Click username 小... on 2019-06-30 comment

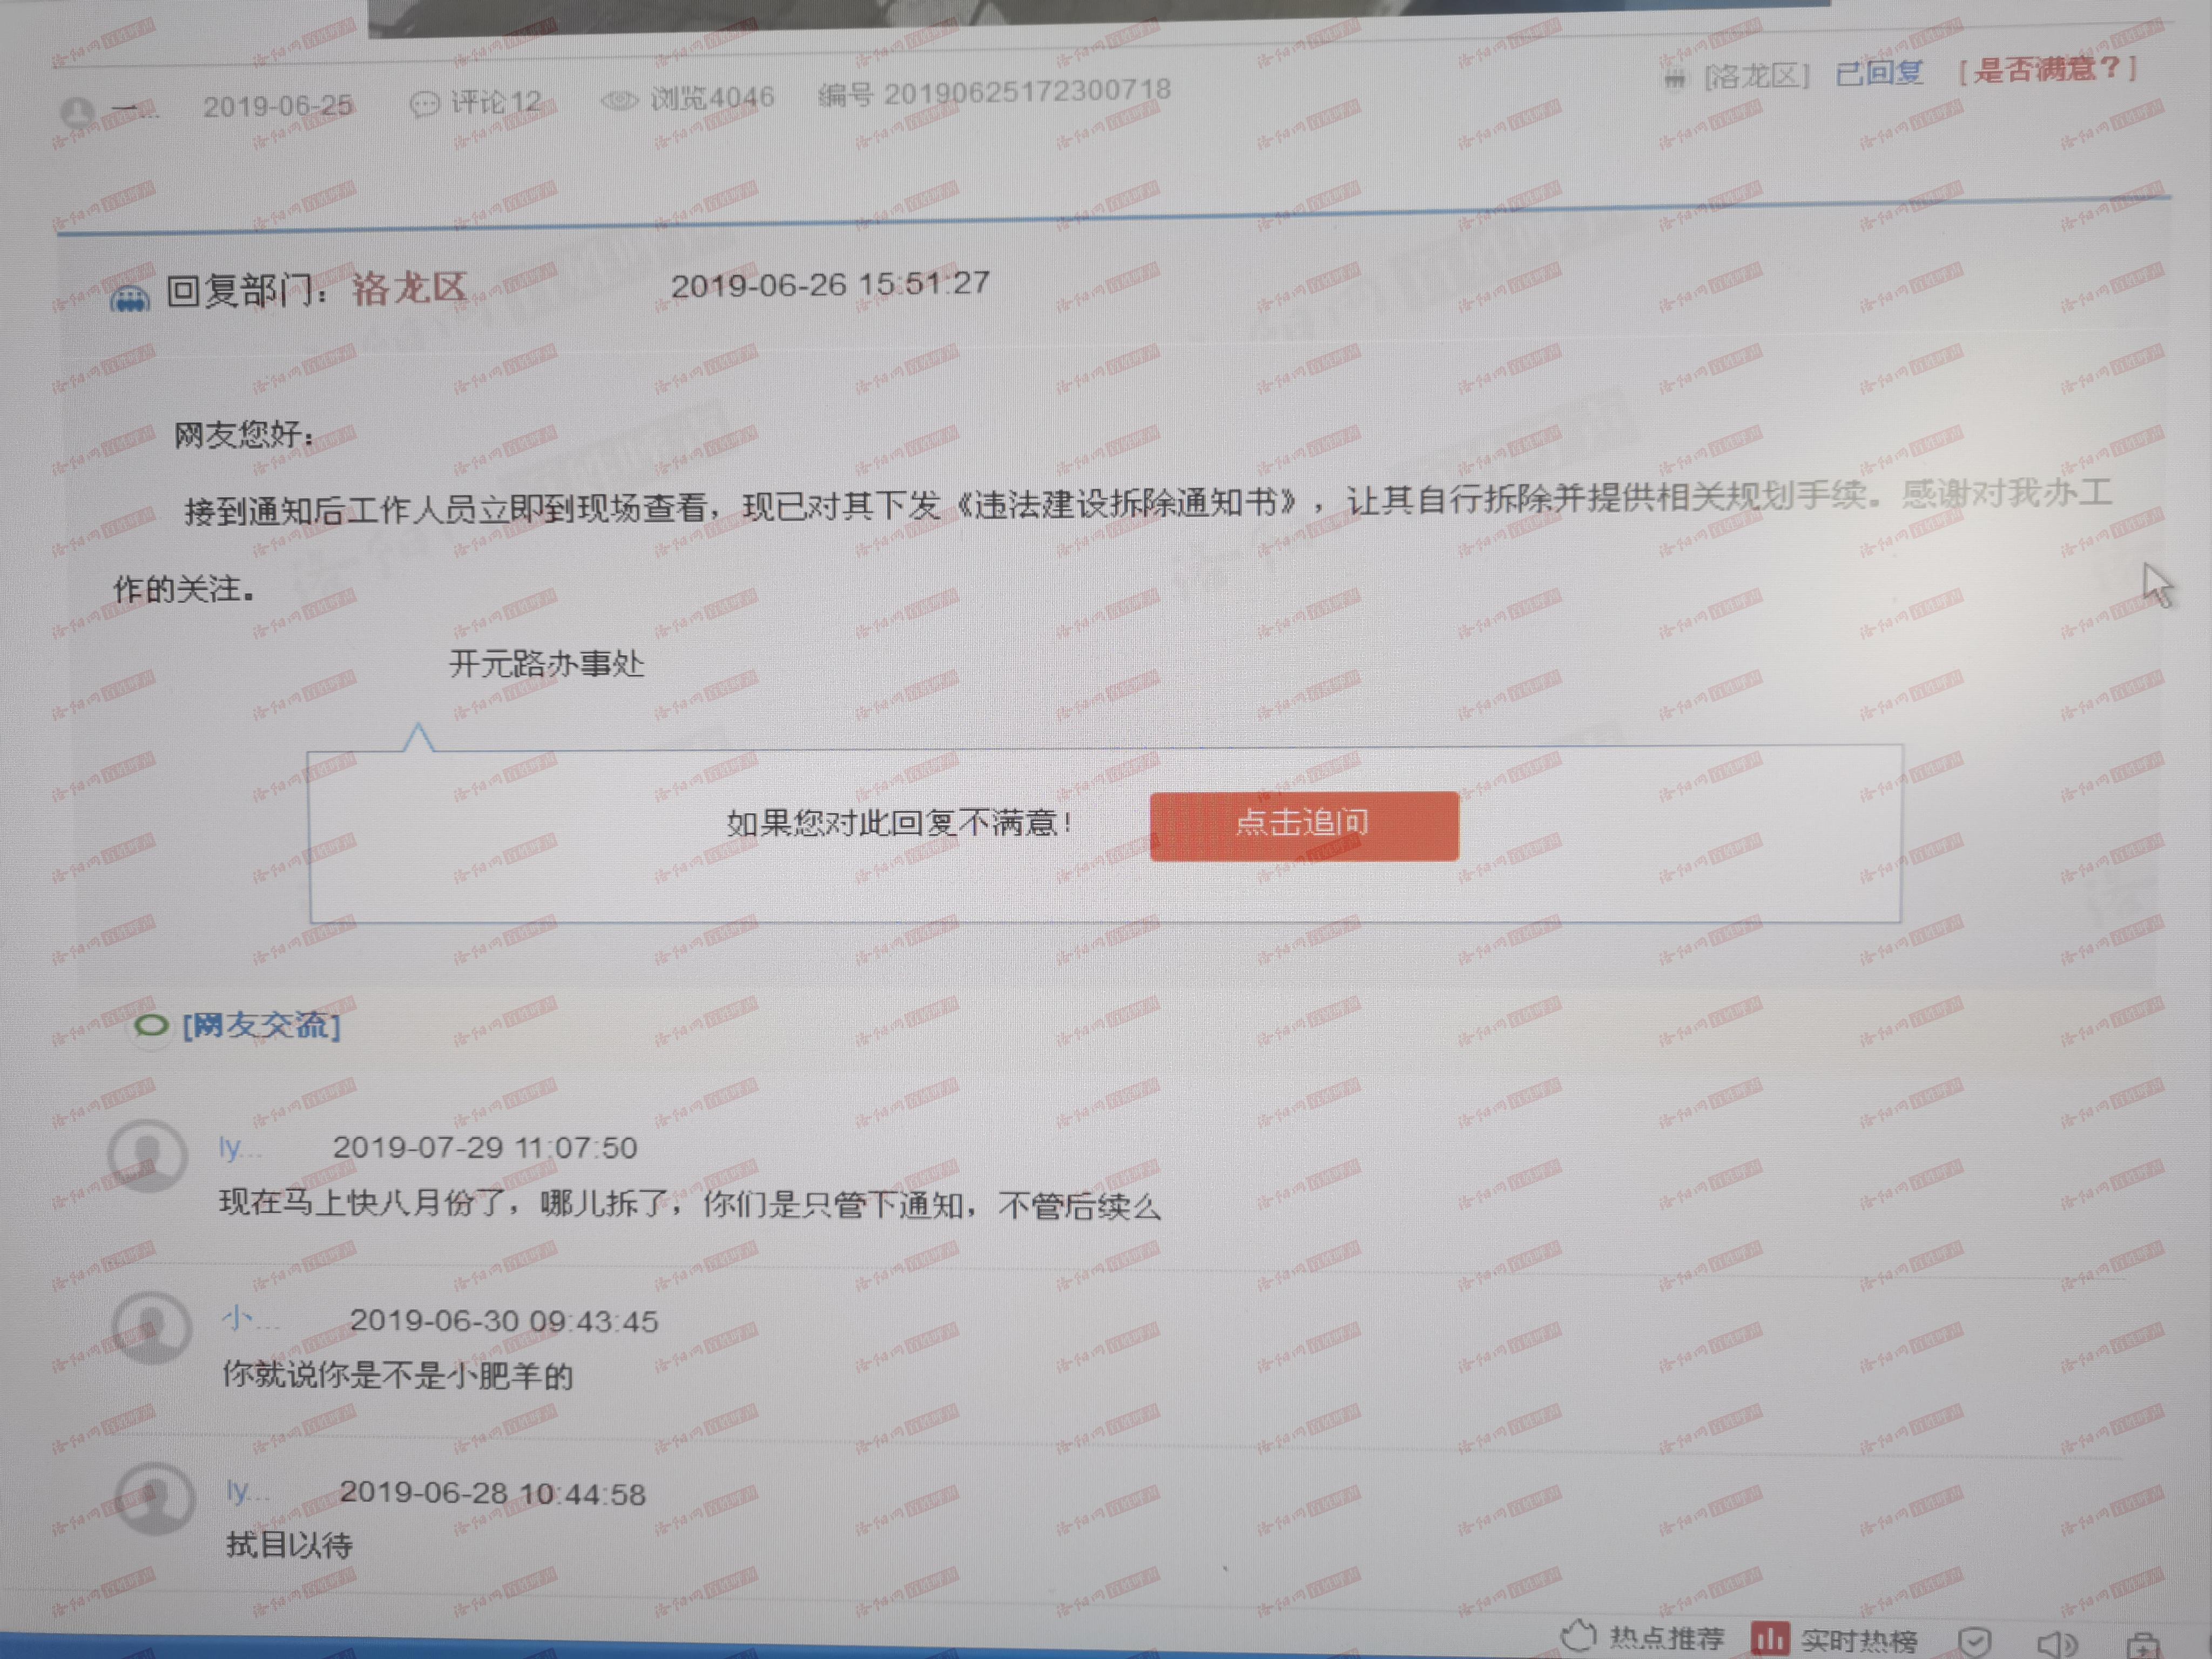[250, 1320]
